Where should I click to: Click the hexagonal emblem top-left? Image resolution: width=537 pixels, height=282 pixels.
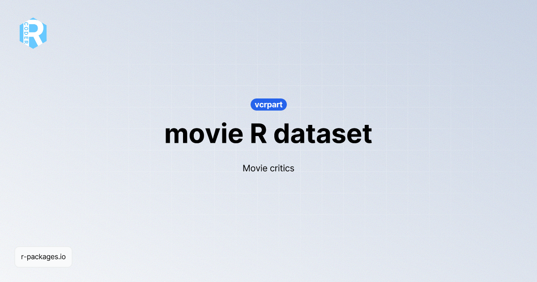[33, 33]
